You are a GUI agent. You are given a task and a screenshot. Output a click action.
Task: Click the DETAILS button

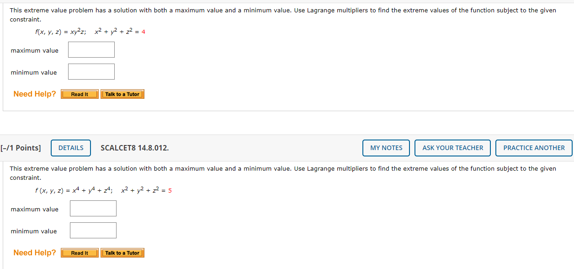tap(70, 148)
